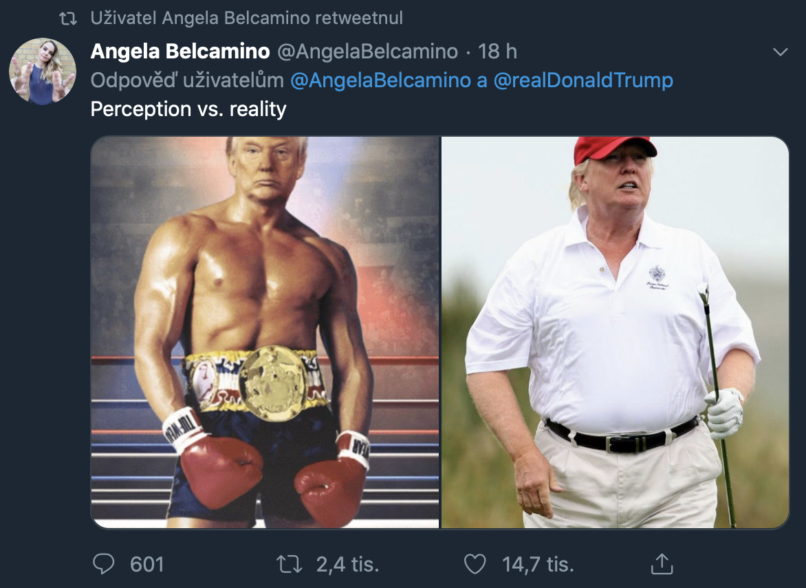Click the gray @AngelaBelcamino handle next to the name
Image resolution: width=806 pixels, height=588 pixels.
tap(367, 52)
